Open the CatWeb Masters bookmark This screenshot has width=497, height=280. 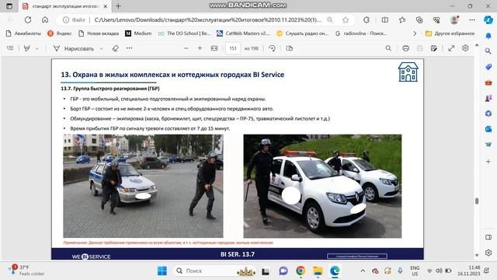243,33
